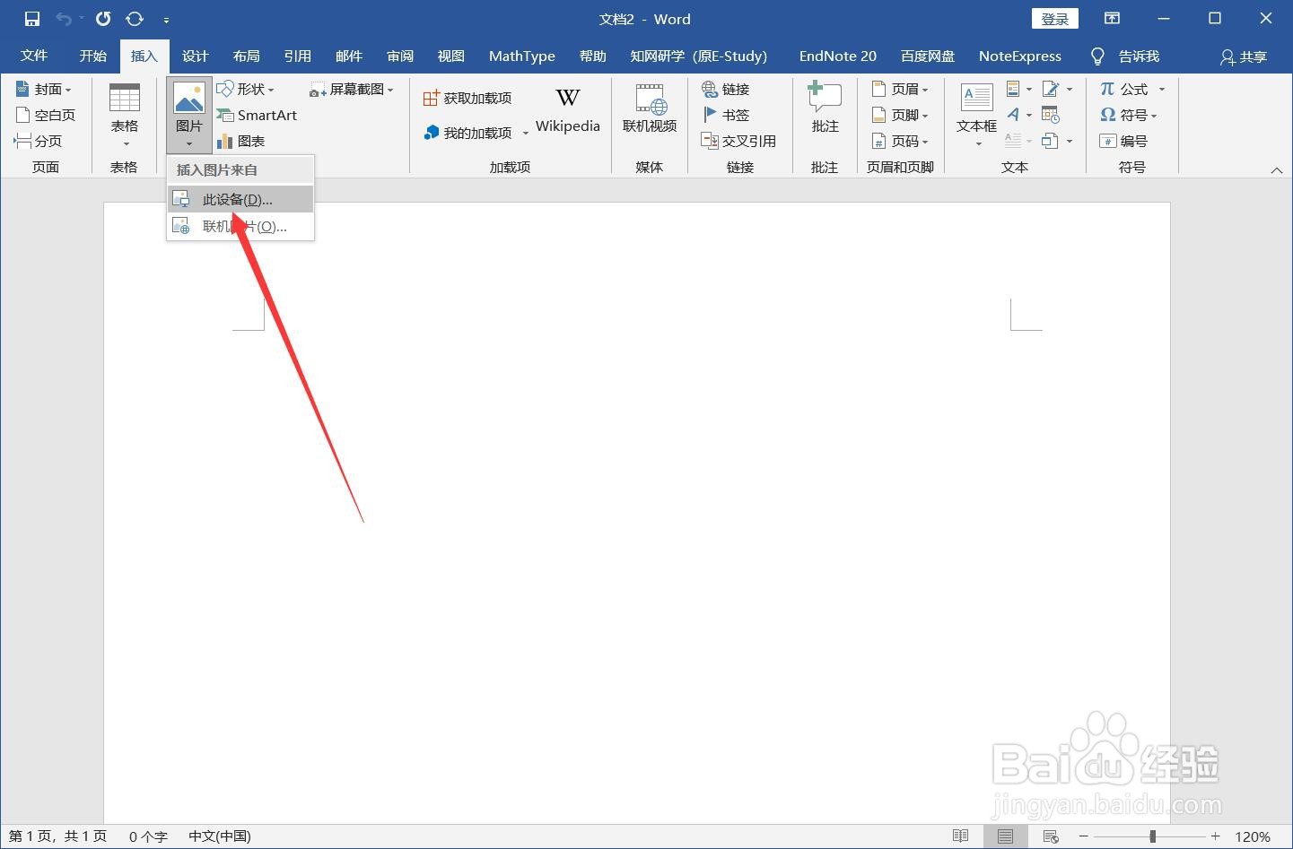Insert 联机视频 online video
The image size is (1293, 849).
(650, 109)
